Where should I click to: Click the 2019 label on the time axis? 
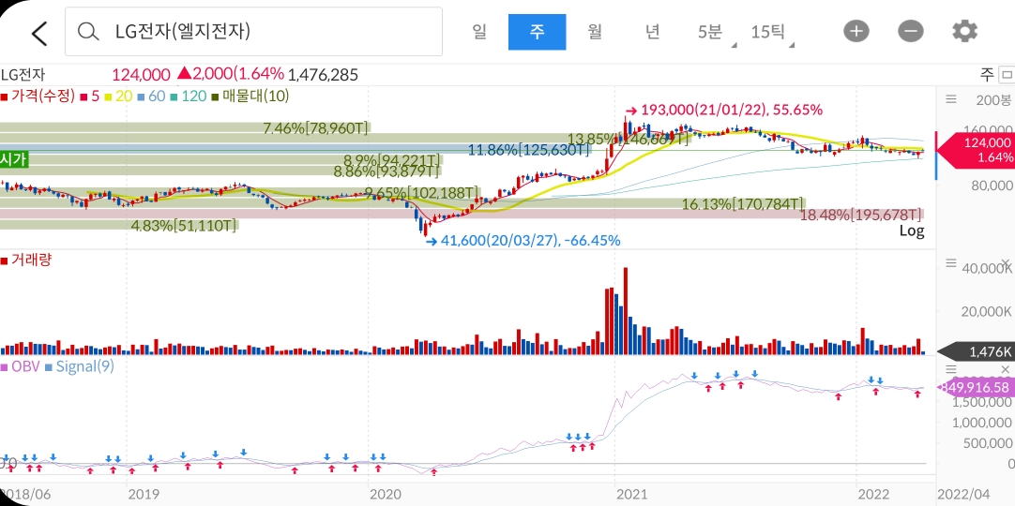coord(144,495)
